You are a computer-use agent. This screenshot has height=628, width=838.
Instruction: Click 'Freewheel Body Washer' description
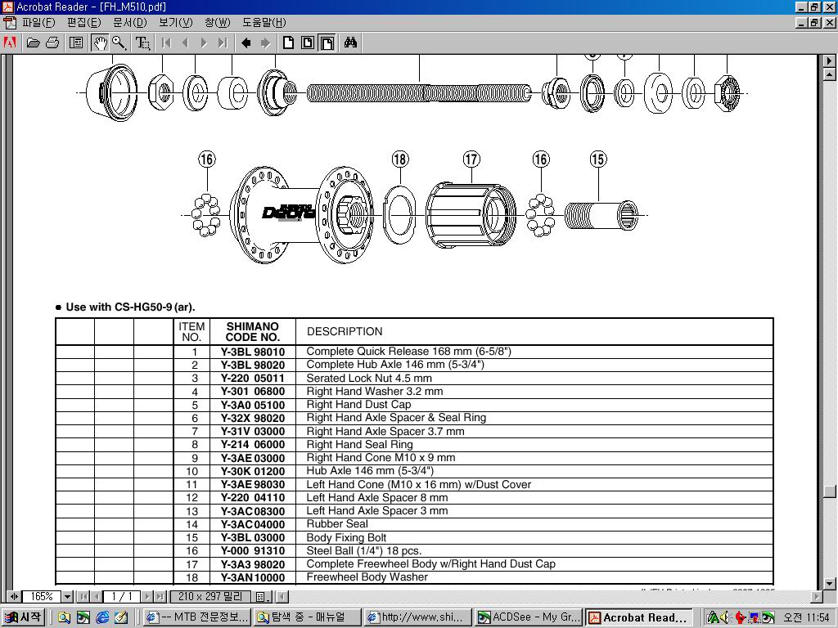pyautogui.click(x=367, y=577)
